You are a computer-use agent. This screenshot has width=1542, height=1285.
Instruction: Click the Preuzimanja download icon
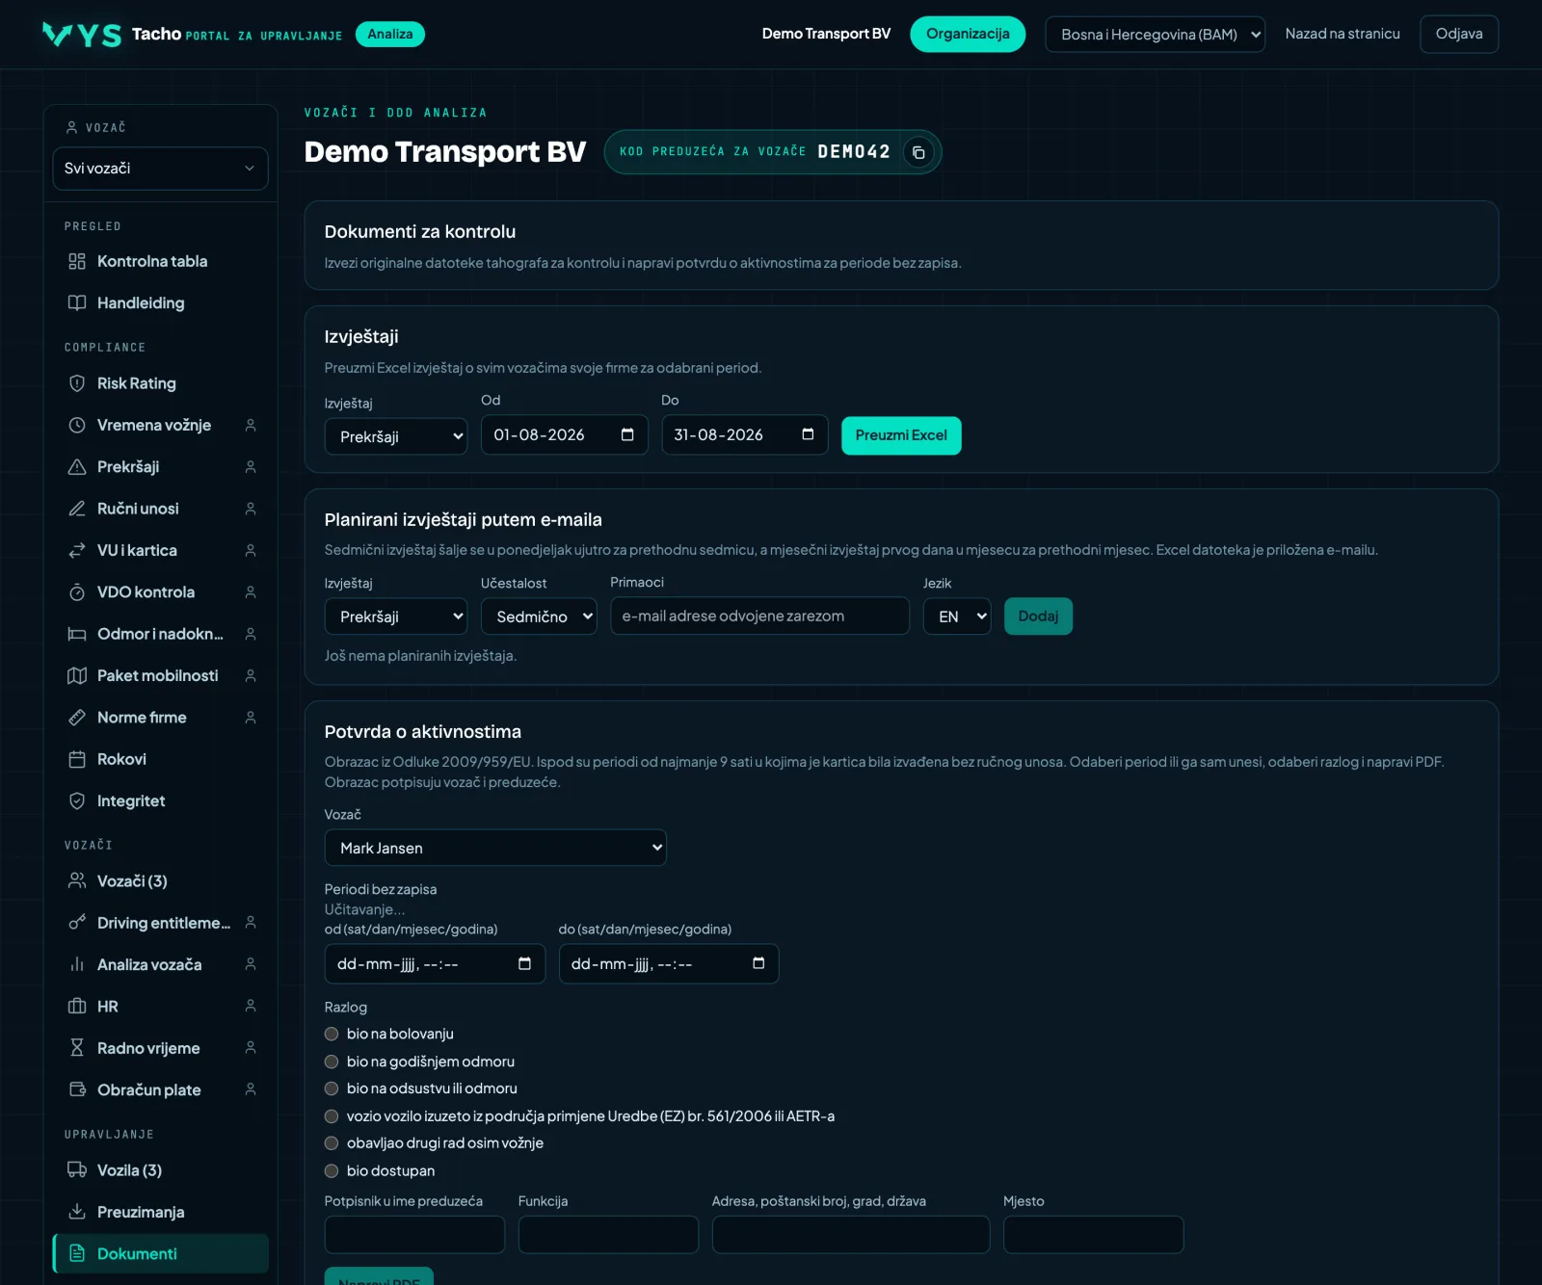click(x=77, y=1212)
